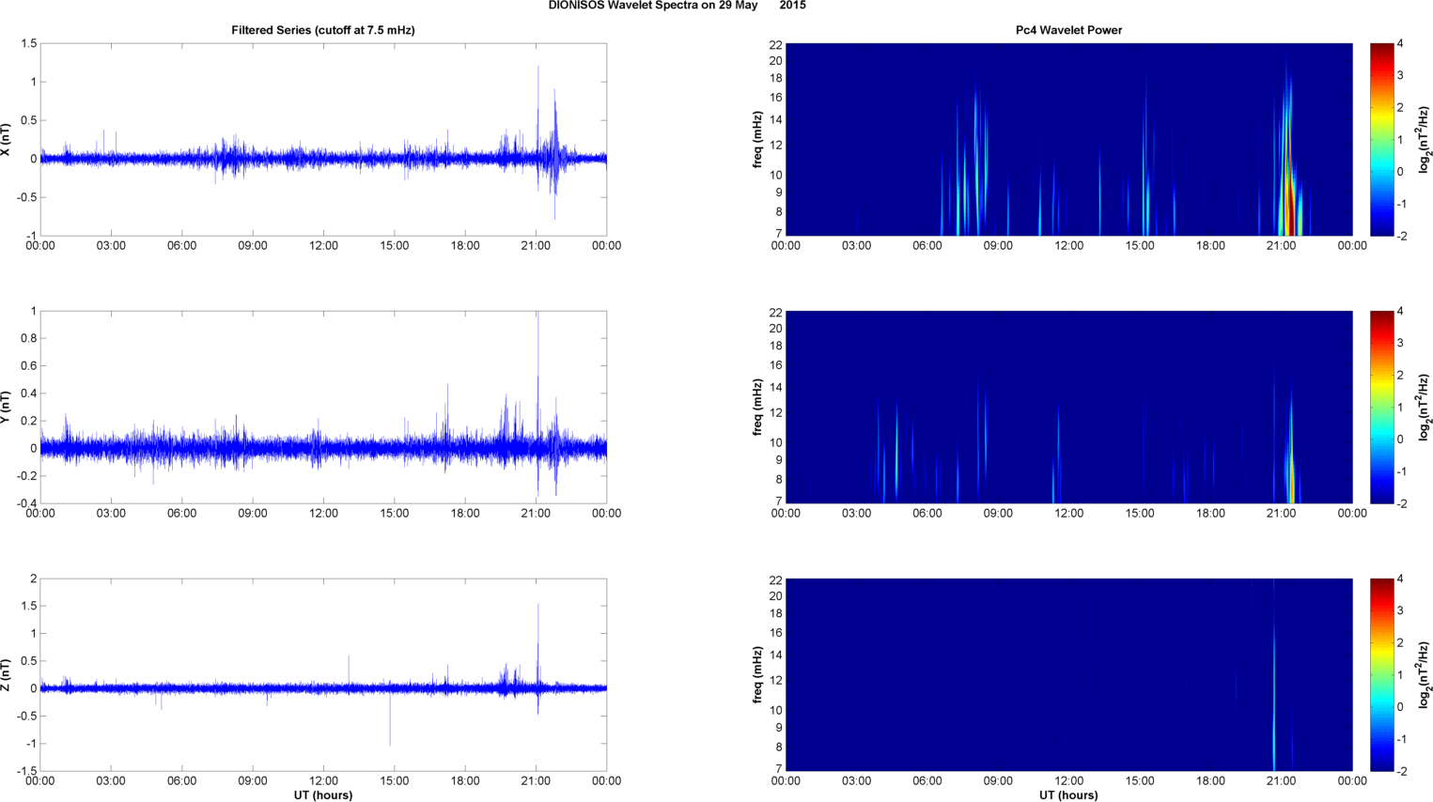Click the X component filtered time series plot
Image resolution: width=1433 pixels, height=802 pixels.
pos(323,139)
